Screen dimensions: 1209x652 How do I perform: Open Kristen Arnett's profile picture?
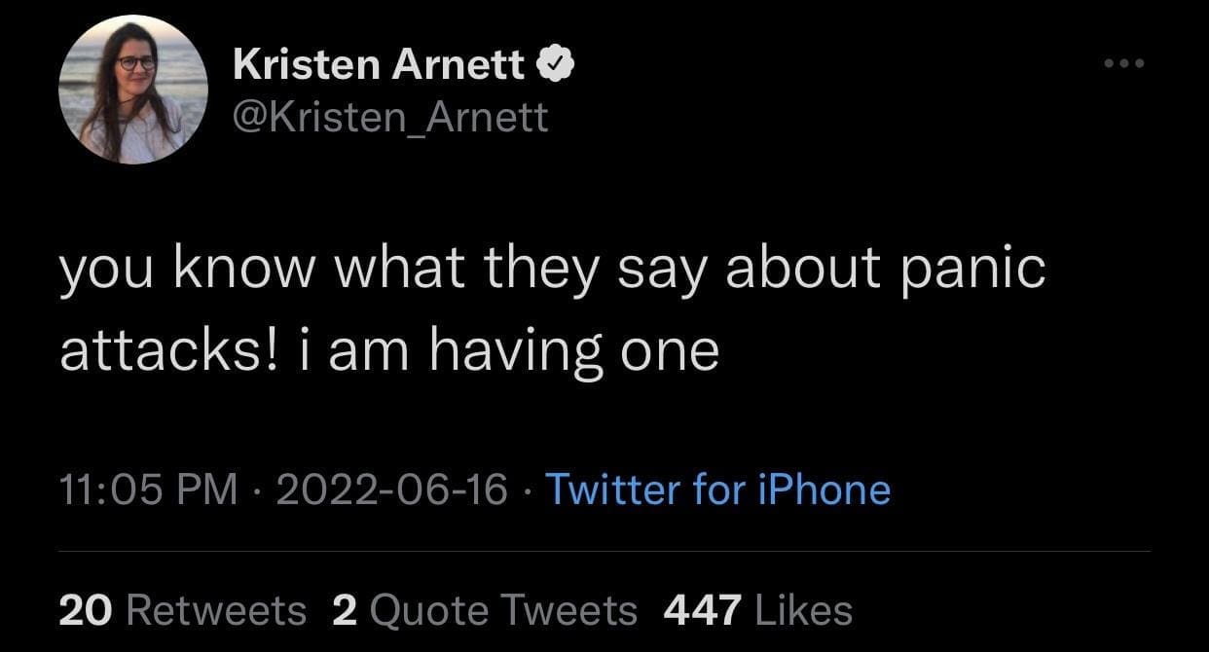point(133,90)
